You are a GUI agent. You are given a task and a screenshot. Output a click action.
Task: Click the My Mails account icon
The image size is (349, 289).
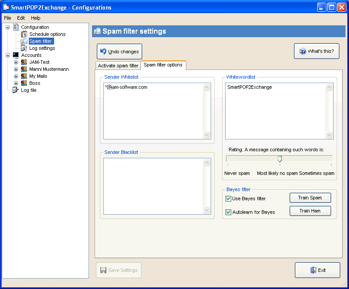[x=24, y=76]
